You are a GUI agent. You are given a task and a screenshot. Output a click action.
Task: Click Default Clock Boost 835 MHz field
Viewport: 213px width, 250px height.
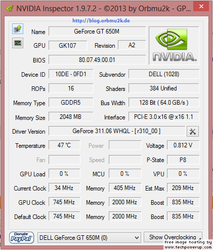183,216
